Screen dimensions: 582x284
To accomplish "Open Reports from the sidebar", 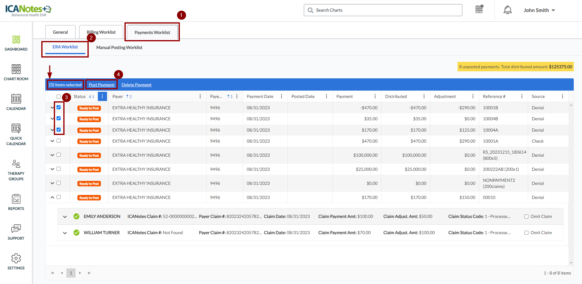I will (x=16, y=202).
